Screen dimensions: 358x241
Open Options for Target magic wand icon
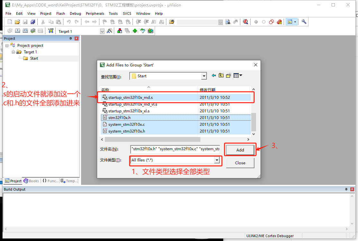(x=109, y=31)
